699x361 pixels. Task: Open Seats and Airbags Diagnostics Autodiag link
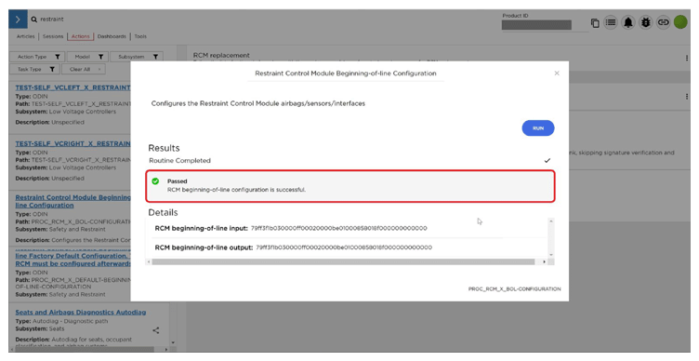pyautogui.click(x=81, y=313)
